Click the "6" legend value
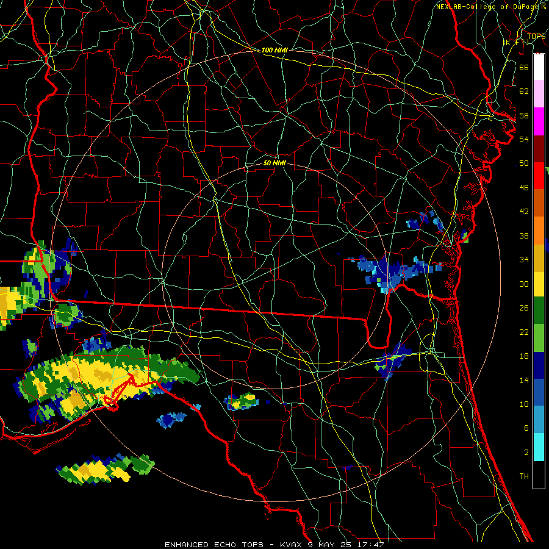Screen dimensions: 549x549 click(x=526, y=428)
